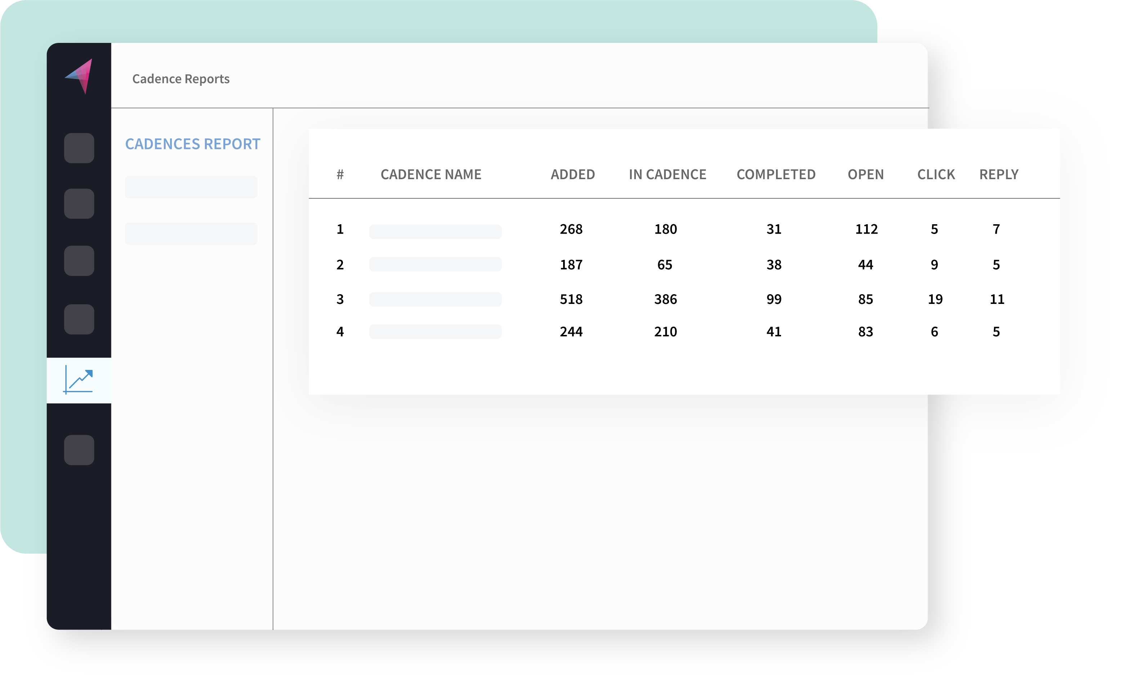The height and width of the screenshot is (681, 1128).
Task: Open the reports chart icon in sidebar
Action: click(x=79, y=380)
